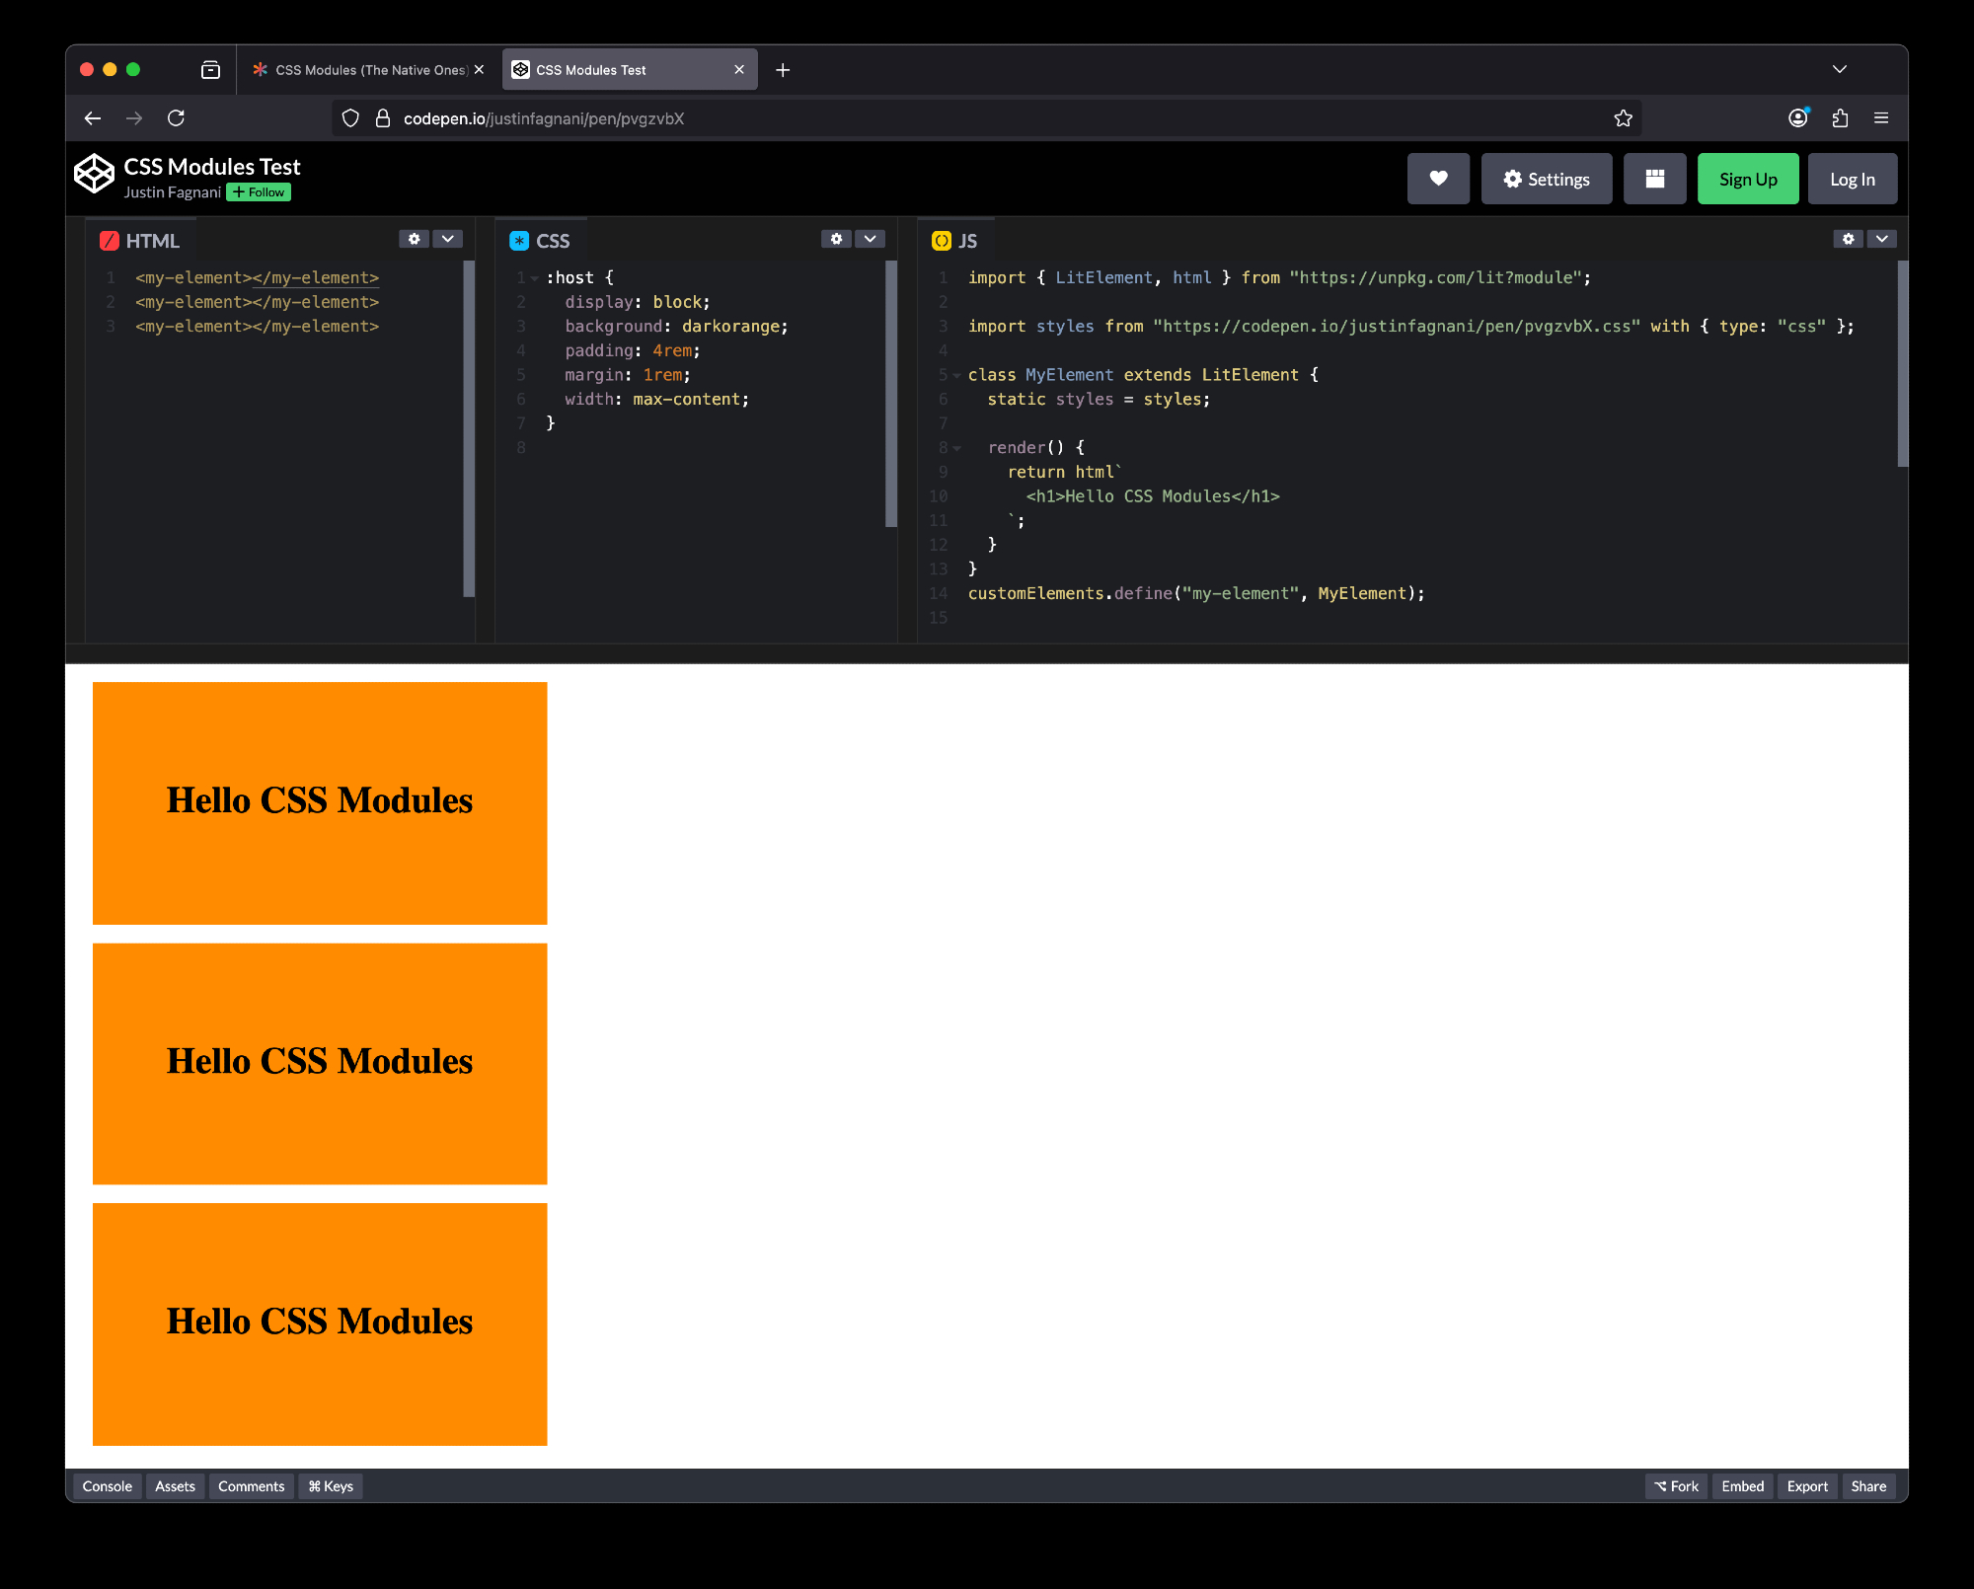Expand CSS editor dropdown chevron
This screenshot has width=1974, height=1589.
click(870, 239)
